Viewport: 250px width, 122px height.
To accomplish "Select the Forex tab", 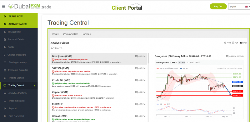I will [x=56, y=34].
